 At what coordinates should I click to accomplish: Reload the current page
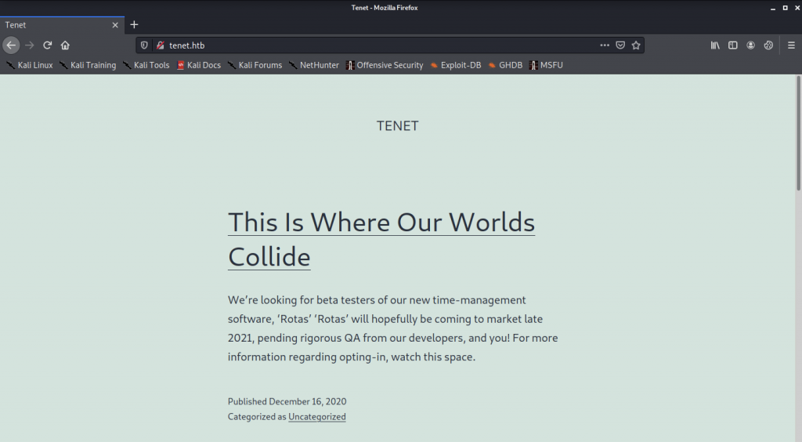click(x=47, y=45)
